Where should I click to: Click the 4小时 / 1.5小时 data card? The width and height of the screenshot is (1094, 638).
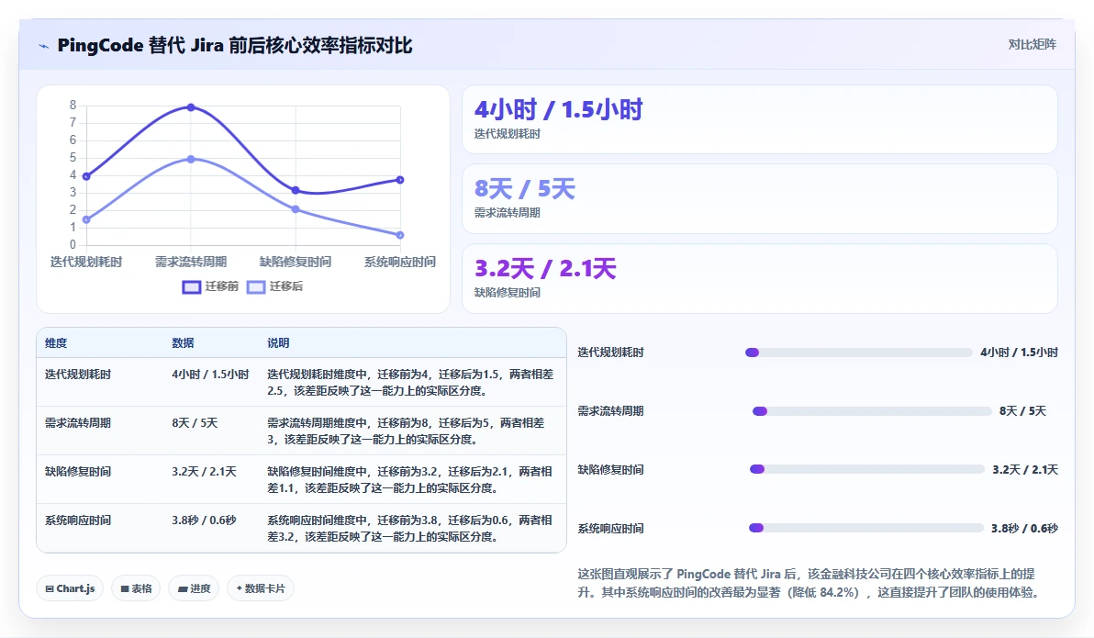[x=760, y=119]
